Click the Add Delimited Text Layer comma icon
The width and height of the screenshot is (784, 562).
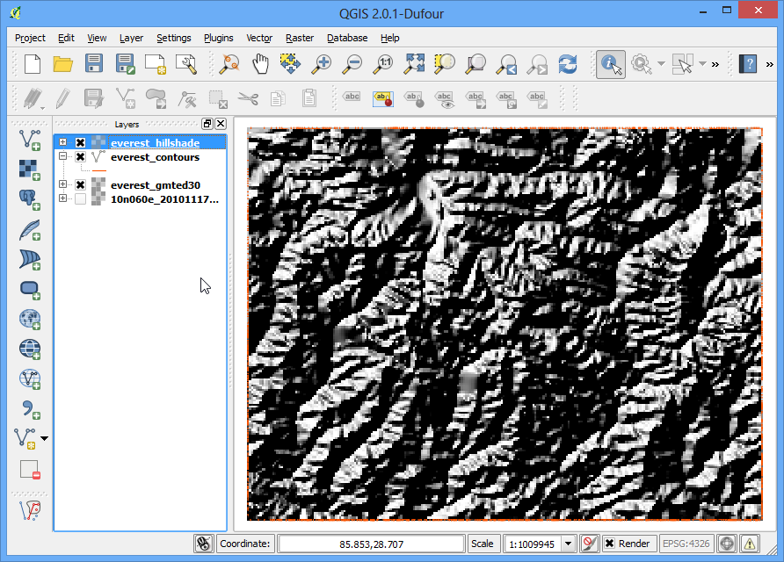[30, 409]
